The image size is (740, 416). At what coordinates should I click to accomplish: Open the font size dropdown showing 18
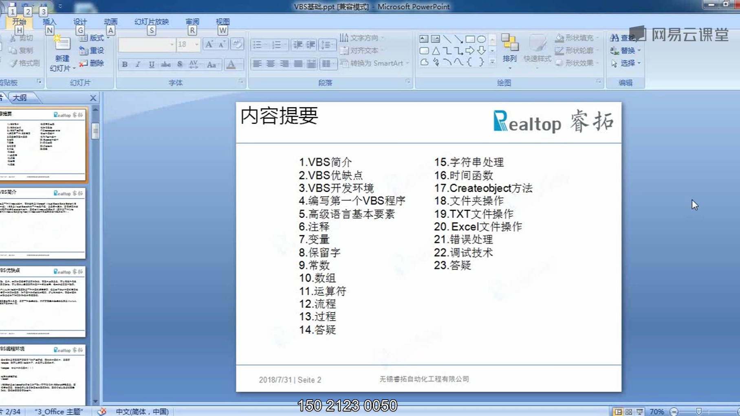tap(188, 44)
